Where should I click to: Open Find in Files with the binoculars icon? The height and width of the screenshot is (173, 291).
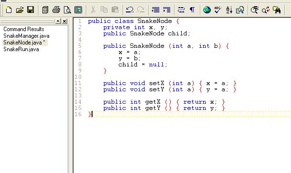click(x=277, y=10)
